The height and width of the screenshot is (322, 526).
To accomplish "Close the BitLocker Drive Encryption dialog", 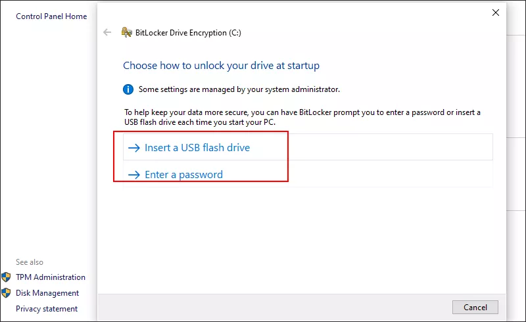I will (x=496, y=12).
